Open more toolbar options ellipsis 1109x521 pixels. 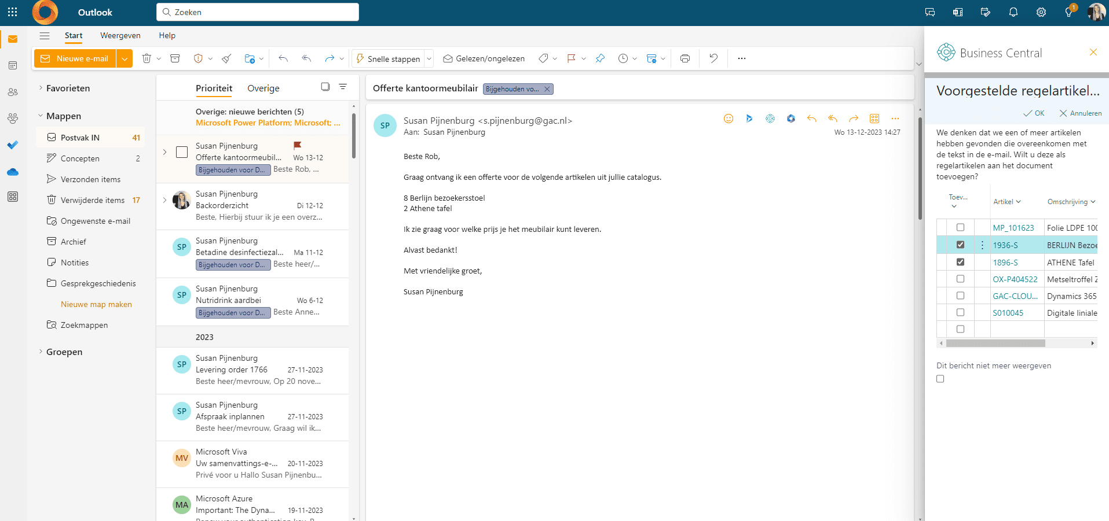[x=742, y=58]
